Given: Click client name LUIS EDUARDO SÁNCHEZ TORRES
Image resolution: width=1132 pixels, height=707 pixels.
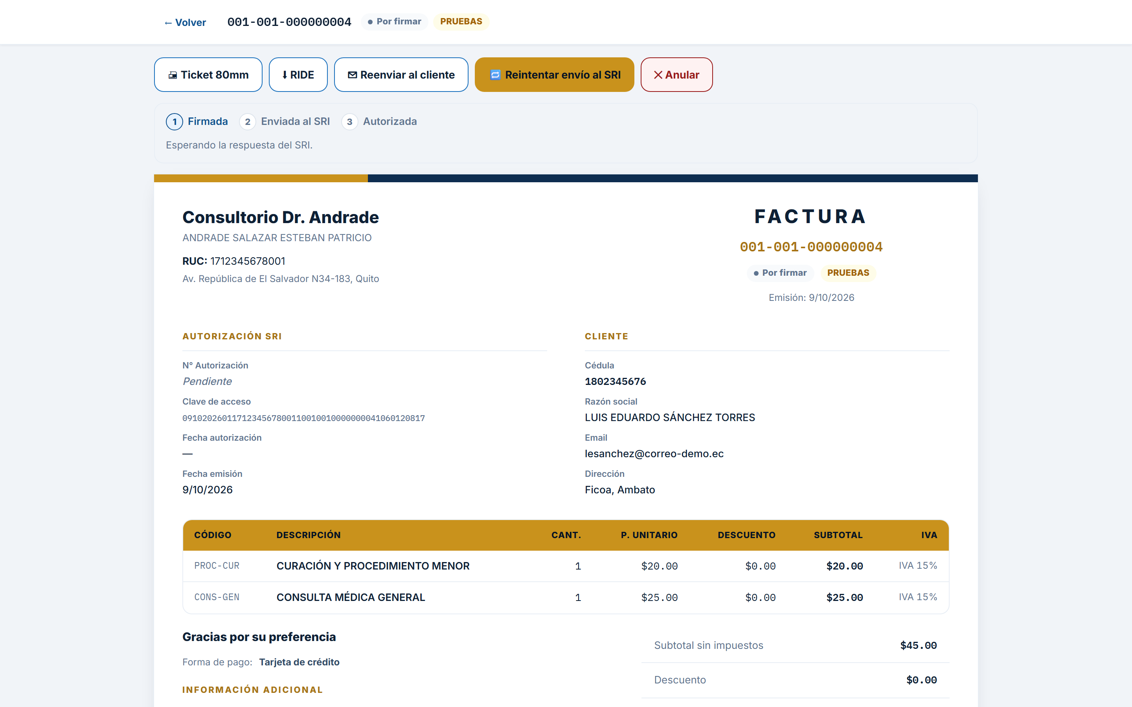Looking at the screenshot, I should click(670, 418).
